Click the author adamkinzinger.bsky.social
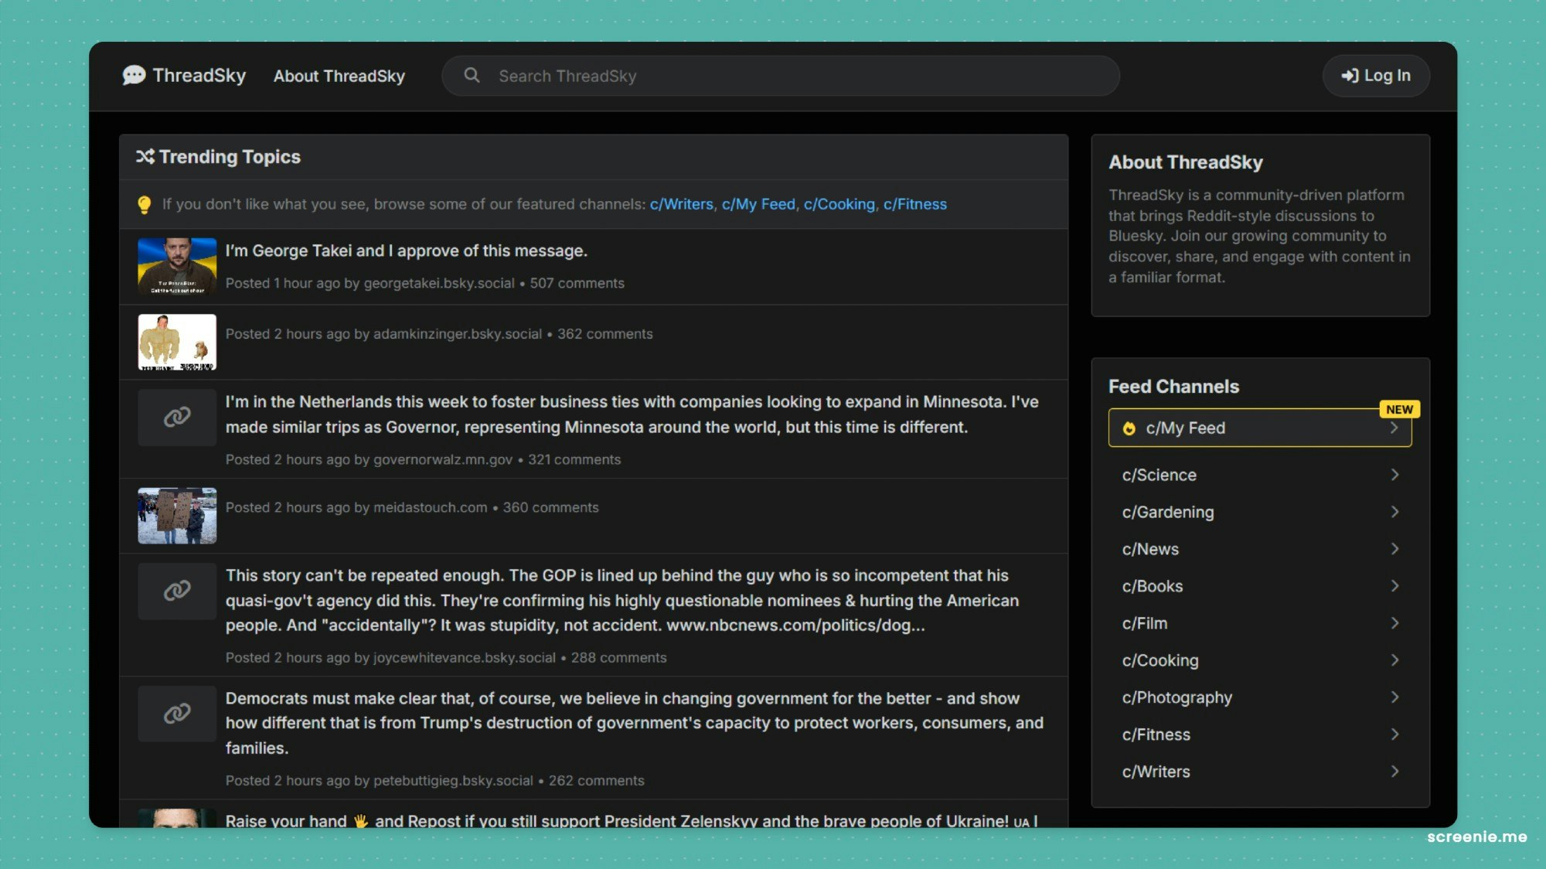 [x=458, y=334]
